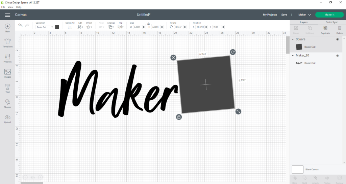Hide the Maker_20 layer
346x184 pixels.
tap(338, 55)
